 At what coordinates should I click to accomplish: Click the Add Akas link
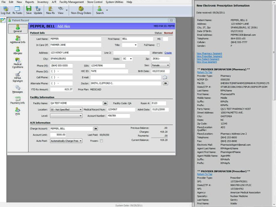pyautogui.click(x=64, y=26)
